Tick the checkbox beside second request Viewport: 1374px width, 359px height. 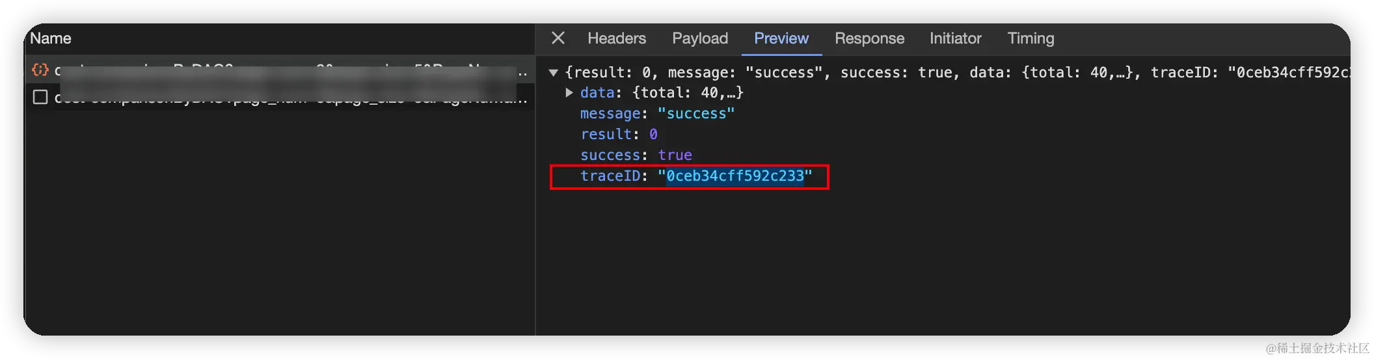[40, 97]
